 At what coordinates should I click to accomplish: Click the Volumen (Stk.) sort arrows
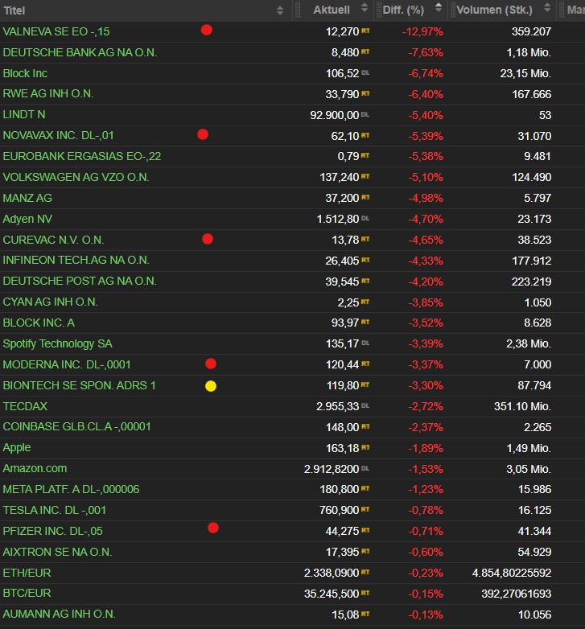click(548, 10)
